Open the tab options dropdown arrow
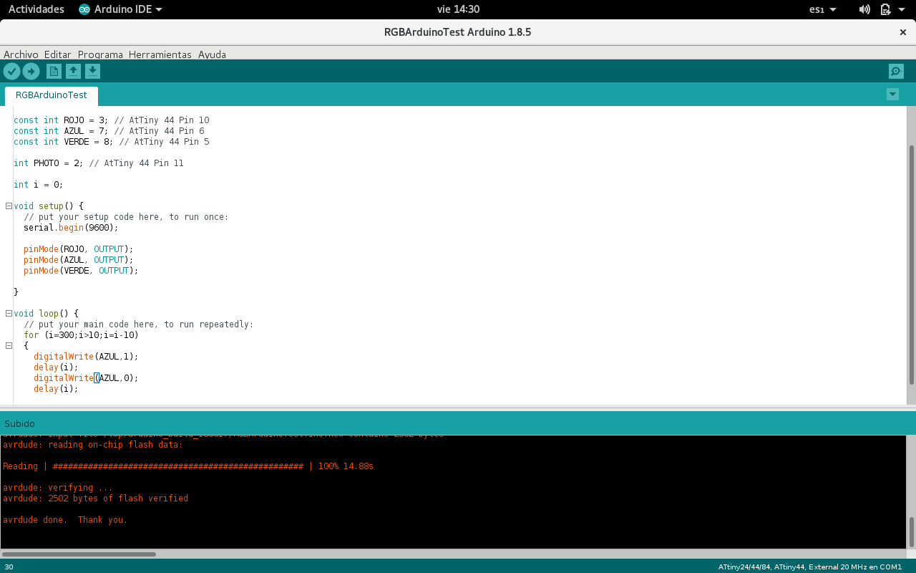The width and height of the screenshot is (916, 573). tap(892, 94)
